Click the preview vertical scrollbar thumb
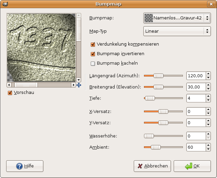Image resolution: width=217 pixels, height=178 pixels. 78,30
